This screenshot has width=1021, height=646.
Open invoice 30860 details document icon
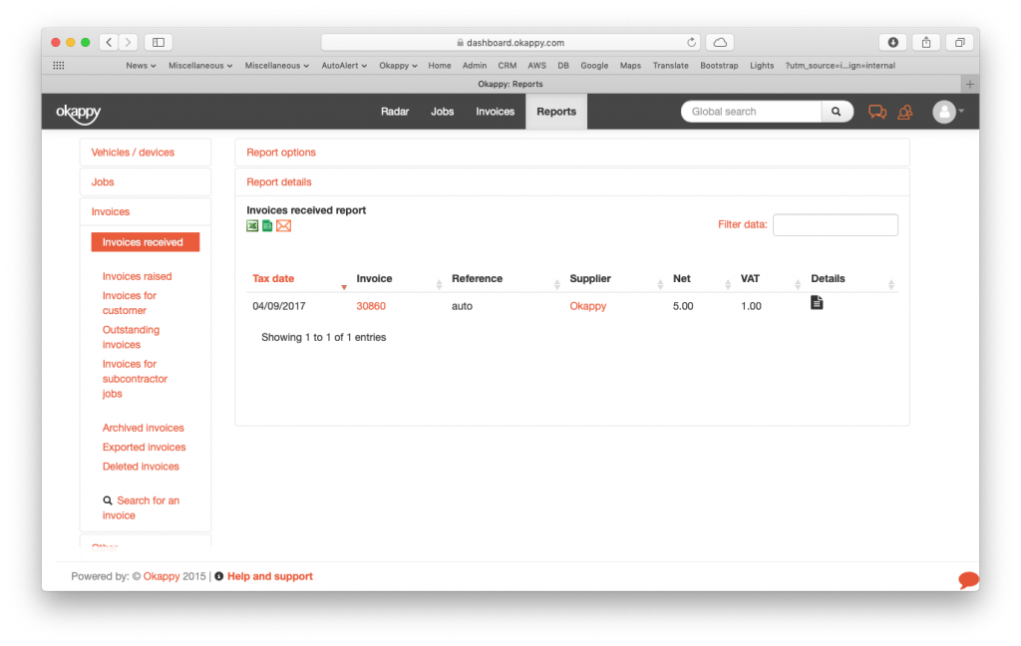click(x=817, y=303)
